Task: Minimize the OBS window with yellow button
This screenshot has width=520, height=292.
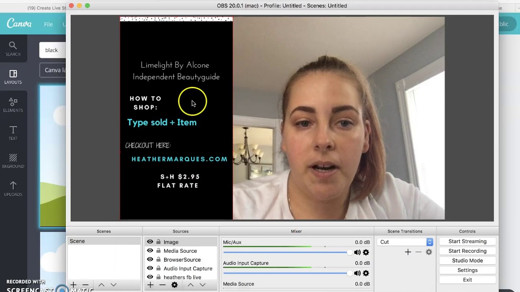Action: (79, 6)
